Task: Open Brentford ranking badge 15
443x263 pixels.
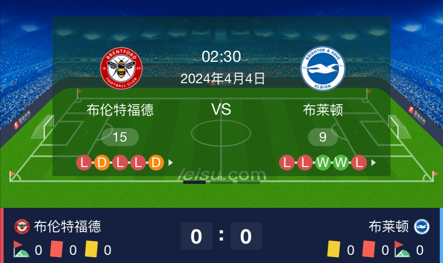Action: click(x=120, y=137)
